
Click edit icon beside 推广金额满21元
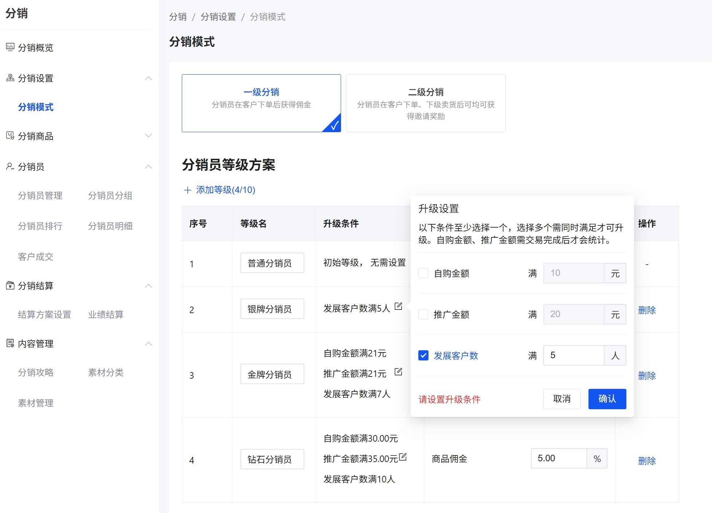399,372
